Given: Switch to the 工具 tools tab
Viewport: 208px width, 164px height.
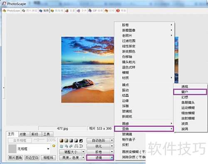Looking at the screenshot, I should click(47, 134).
